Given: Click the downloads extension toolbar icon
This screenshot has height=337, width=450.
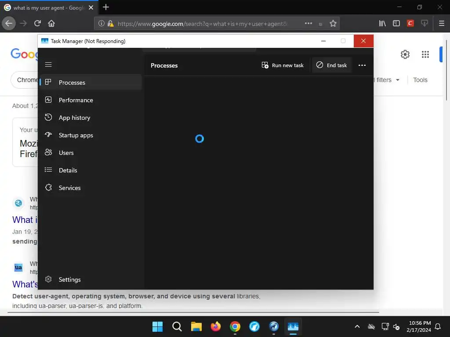Looking at the screenshot, I should click(x=425, y=24).
